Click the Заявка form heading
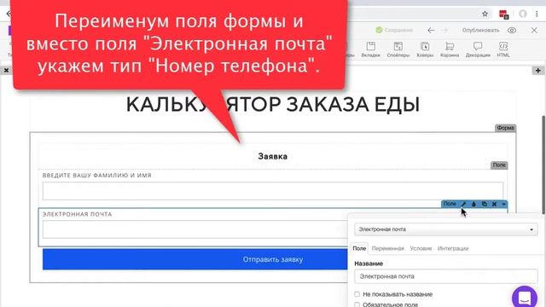 pyautogui.click(x=273, y=156)
